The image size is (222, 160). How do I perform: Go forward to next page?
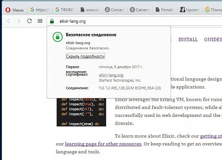19,21
